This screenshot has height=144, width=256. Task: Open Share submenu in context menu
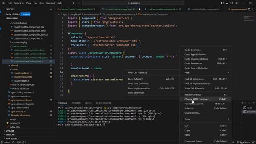click(x=206, y=119)
